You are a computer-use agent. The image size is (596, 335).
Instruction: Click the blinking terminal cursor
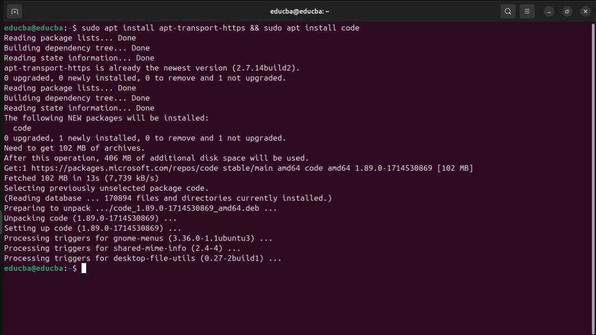click(84, 268)
